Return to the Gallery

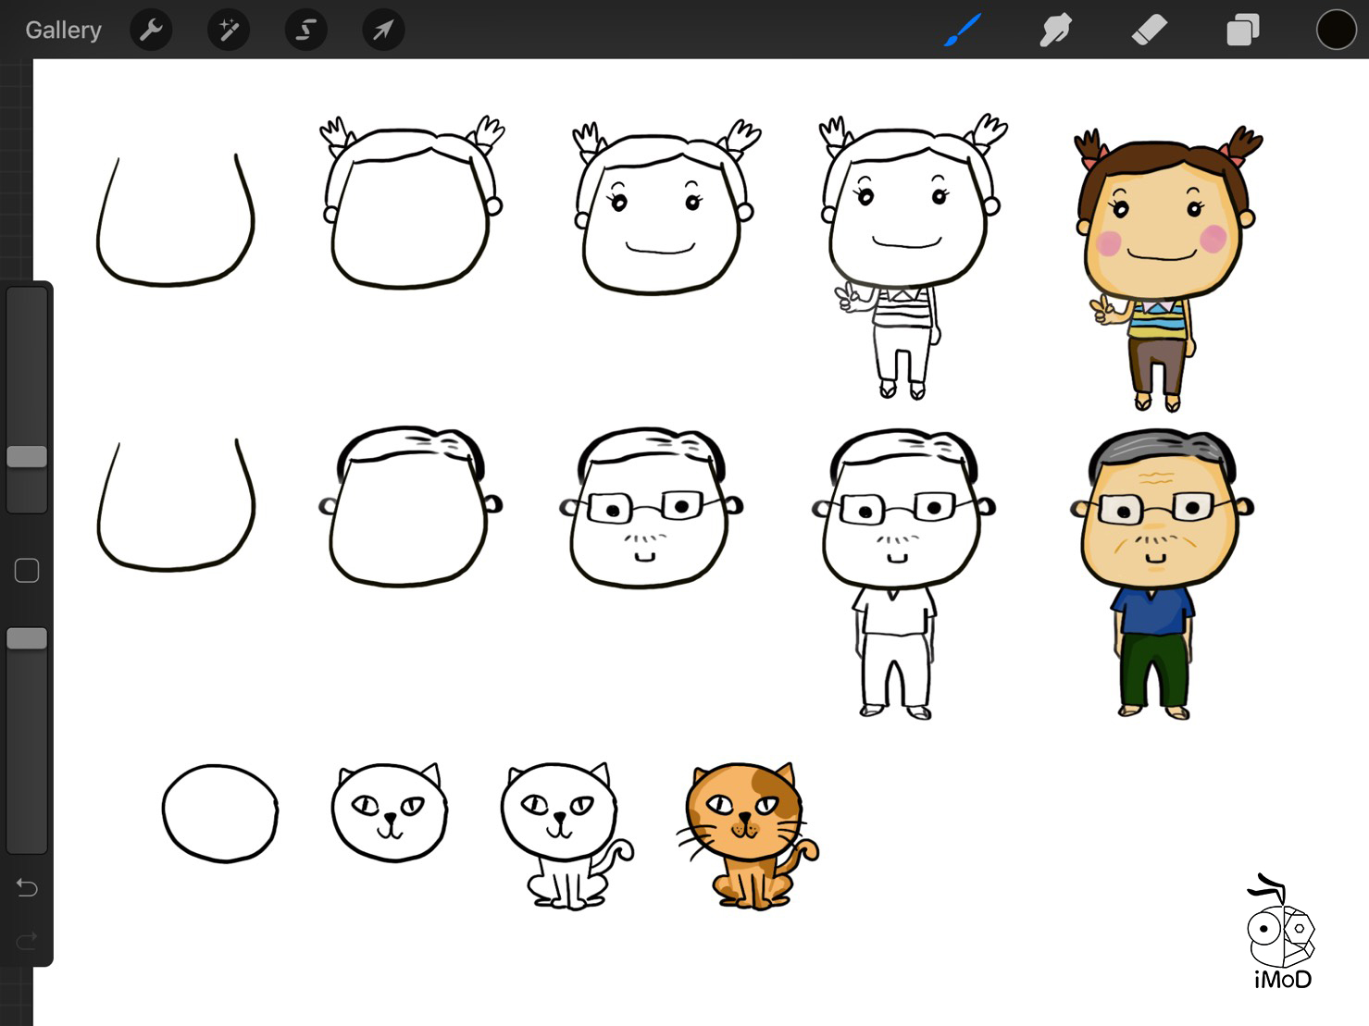63,31
